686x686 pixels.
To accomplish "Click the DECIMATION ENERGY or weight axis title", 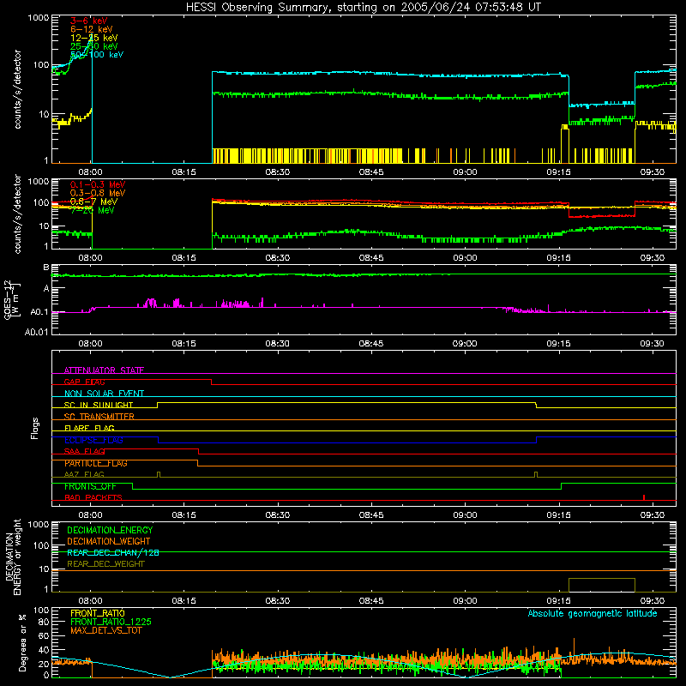I will point(13,557).
